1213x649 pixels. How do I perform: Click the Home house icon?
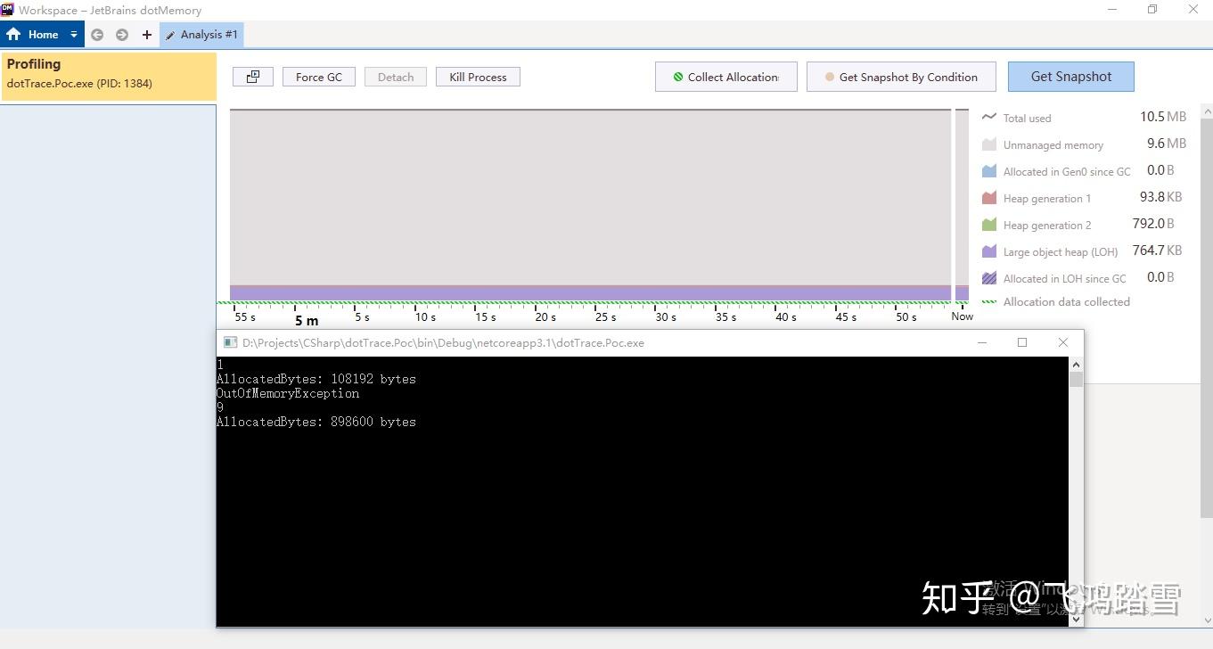[12, 34]
